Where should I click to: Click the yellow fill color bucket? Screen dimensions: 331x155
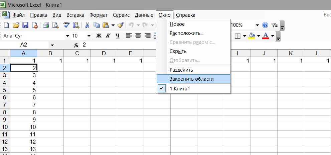coord(252,36)
